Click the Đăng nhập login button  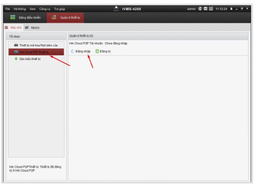tap(83, 51)
